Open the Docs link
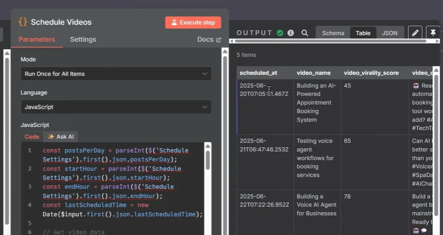443x235 pixels. [x=209, y=40]
